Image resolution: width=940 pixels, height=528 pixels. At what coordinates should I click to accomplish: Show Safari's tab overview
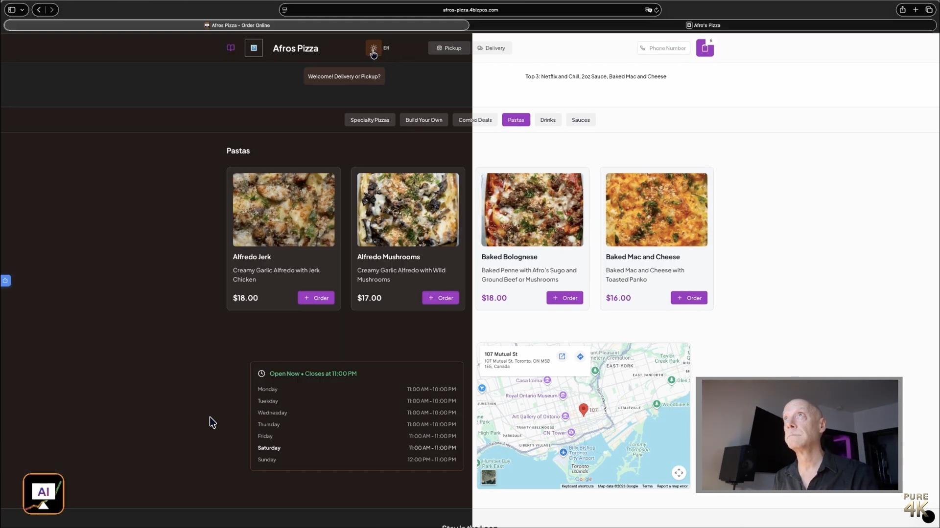(x=929, y=10)
